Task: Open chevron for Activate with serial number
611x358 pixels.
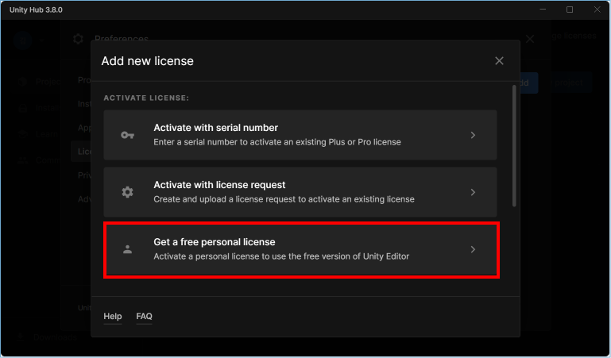Action: click(x=473, y=135)
